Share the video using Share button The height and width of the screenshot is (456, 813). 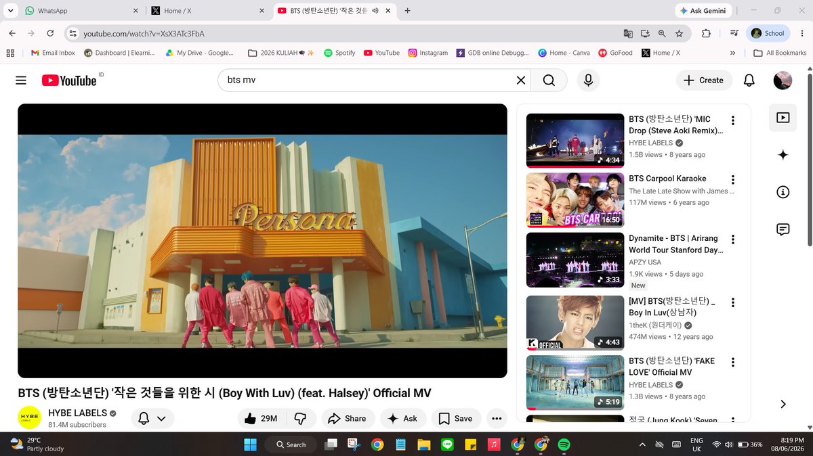coord(347,419)
